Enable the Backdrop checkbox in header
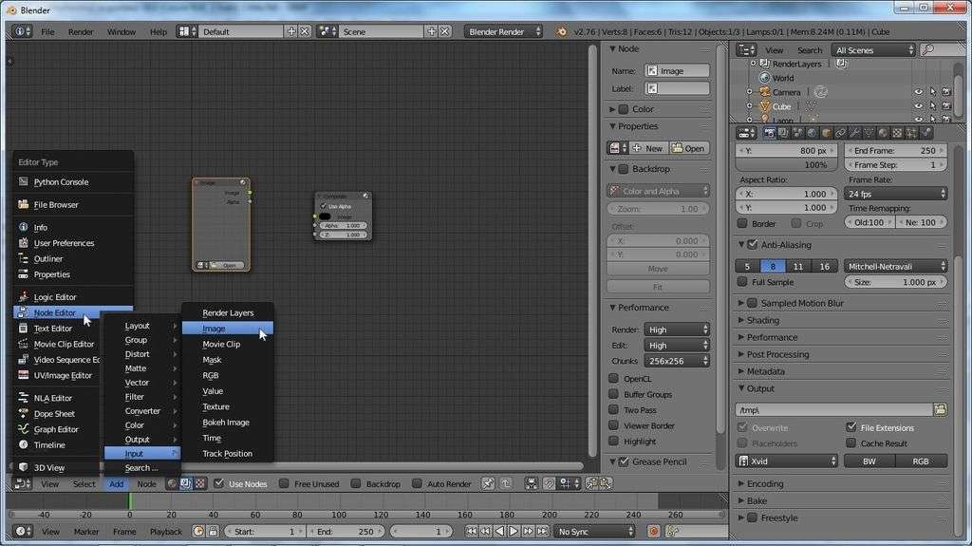This screenshot has width=972, height=546. point(356,484)
